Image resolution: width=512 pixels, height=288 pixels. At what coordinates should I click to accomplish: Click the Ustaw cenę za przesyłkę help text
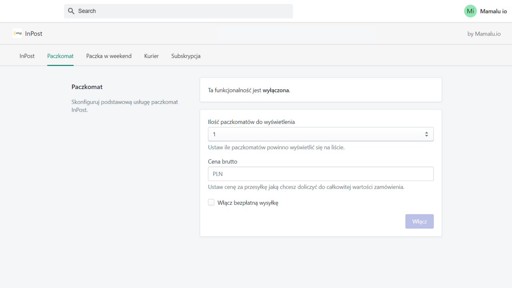306,187
